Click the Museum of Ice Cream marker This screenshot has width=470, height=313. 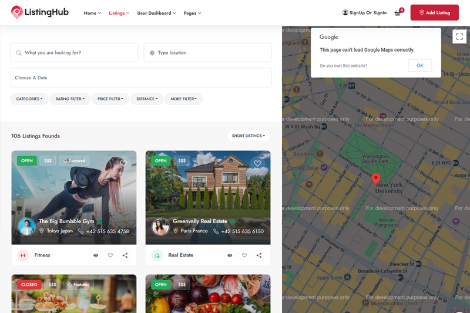[365, 303]
